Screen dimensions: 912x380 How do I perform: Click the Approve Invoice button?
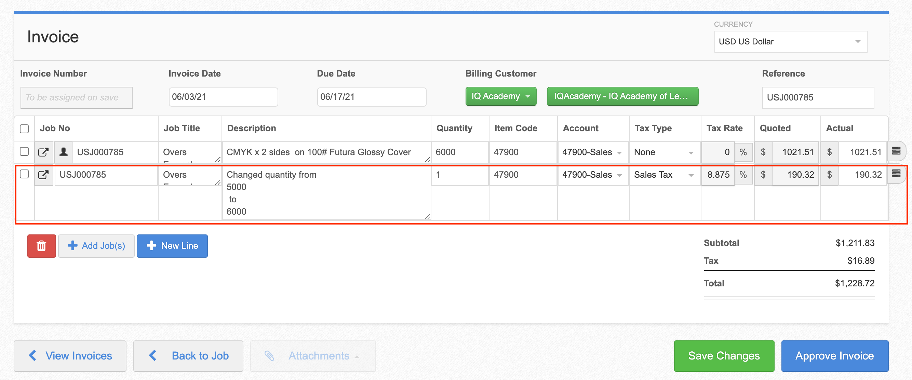pyautogui.click(x=834, y=356)
